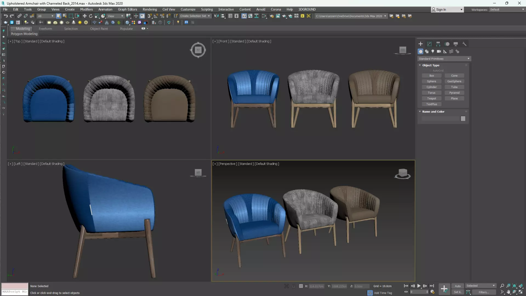Open the Render Setup teapot icon
The width and height of the screenshot is (526, 296).
(x=272, y=16)
